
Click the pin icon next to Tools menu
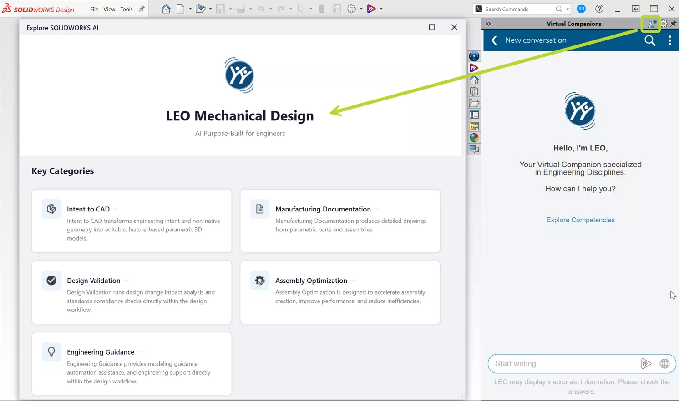pyautogui.click(x=142, y=9)
